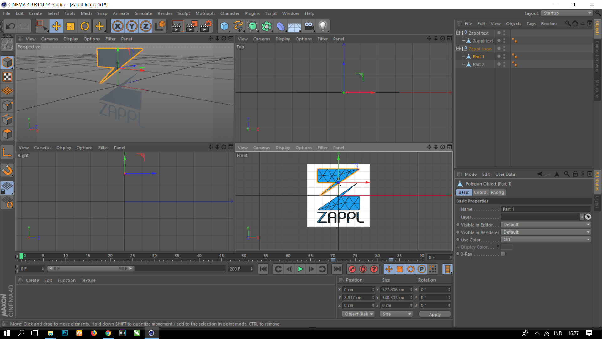Viewport: 602px width, 339px height.
Task: Add Array modeling object icon
Action: point(267,26)
